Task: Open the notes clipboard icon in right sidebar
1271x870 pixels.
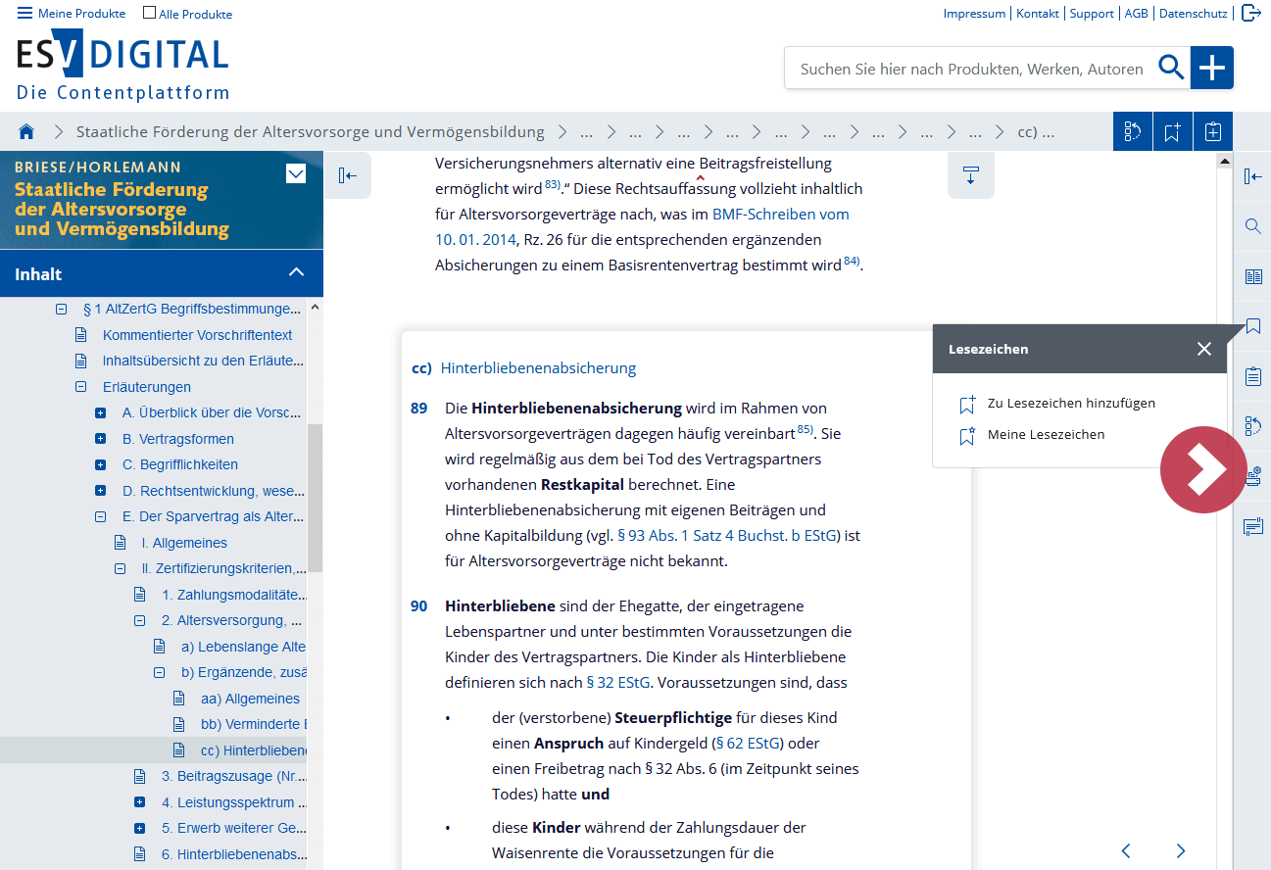Action: point(1252,376)
